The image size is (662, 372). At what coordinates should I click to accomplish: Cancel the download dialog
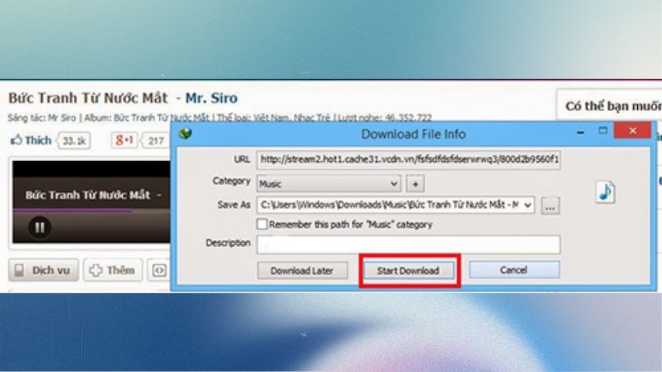coord(514,270)
